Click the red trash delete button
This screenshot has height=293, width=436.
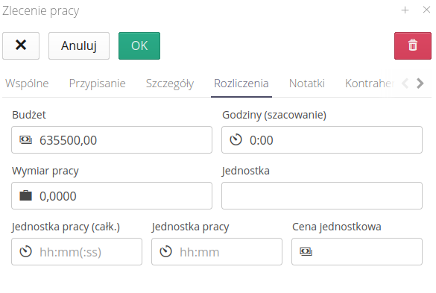click(413, 46)
